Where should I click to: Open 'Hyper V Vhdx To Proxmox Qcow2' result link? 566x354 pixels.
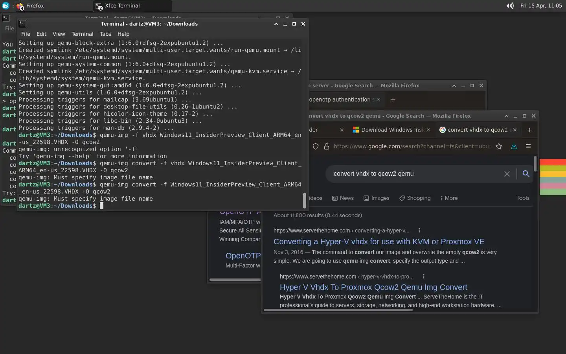click(x=373, y=287)
